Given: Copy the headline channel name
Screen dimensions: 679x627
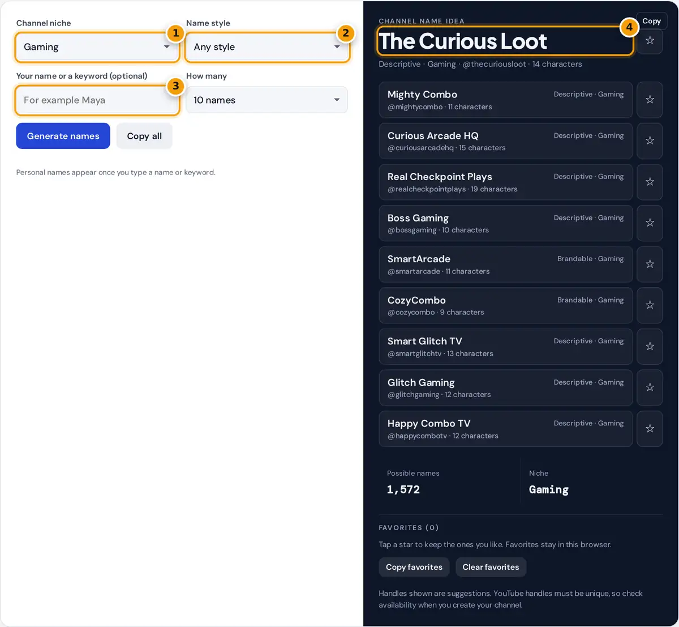Looking at the screenshot, I should [x=651, y=21].
